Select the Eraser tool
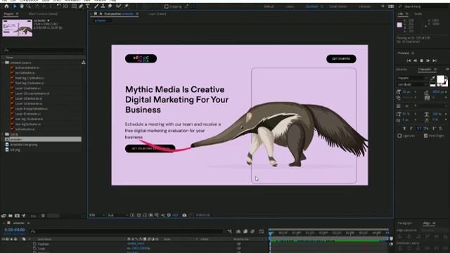The image size is (450, 253). (110, 6)
